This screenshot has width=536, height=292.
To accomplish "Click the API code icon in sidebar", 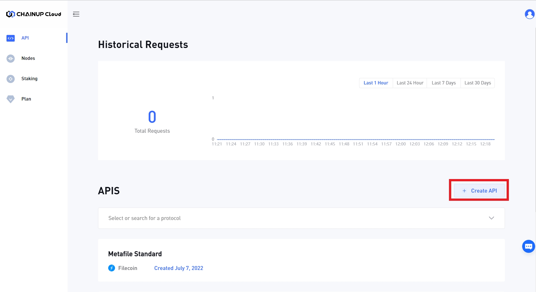I will [10, 38].
